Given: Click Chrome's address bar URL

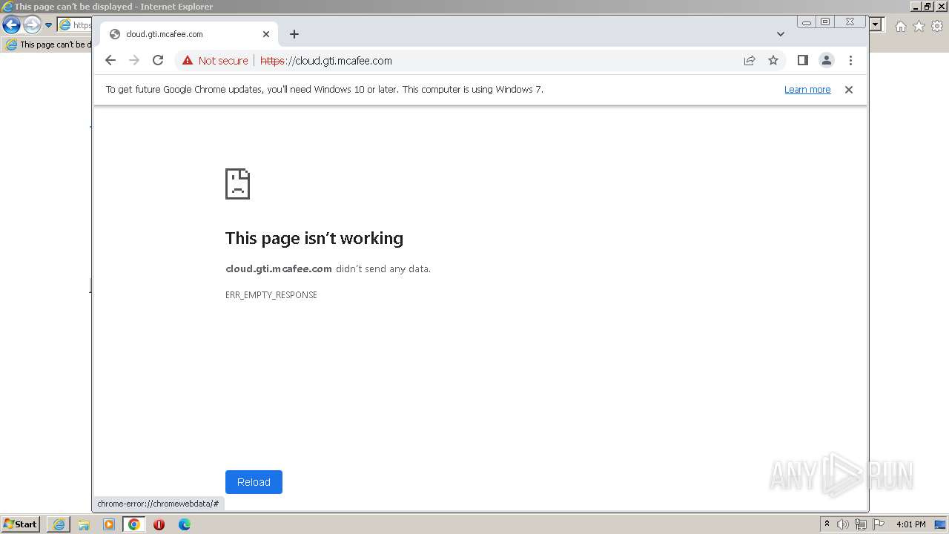Looking at the screenshot, I should [x=326, y=61].
